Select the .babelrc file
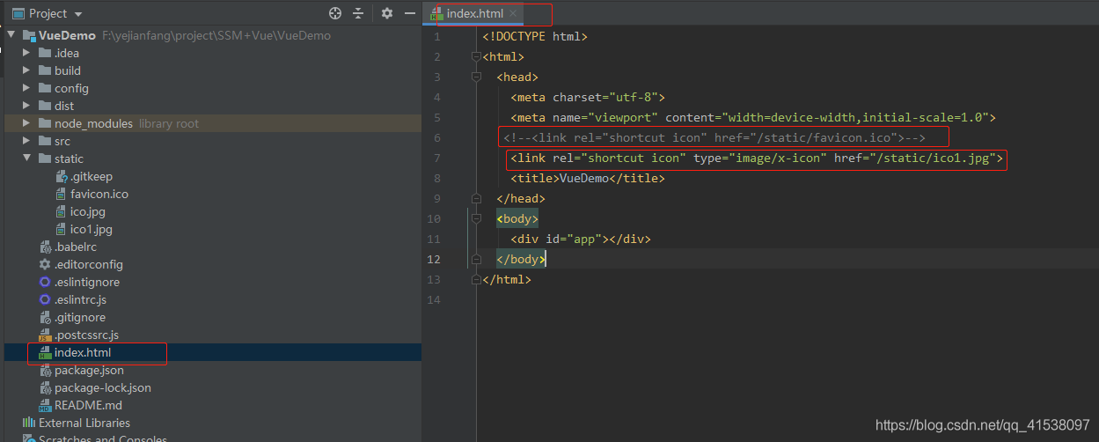 pos(75,247)
